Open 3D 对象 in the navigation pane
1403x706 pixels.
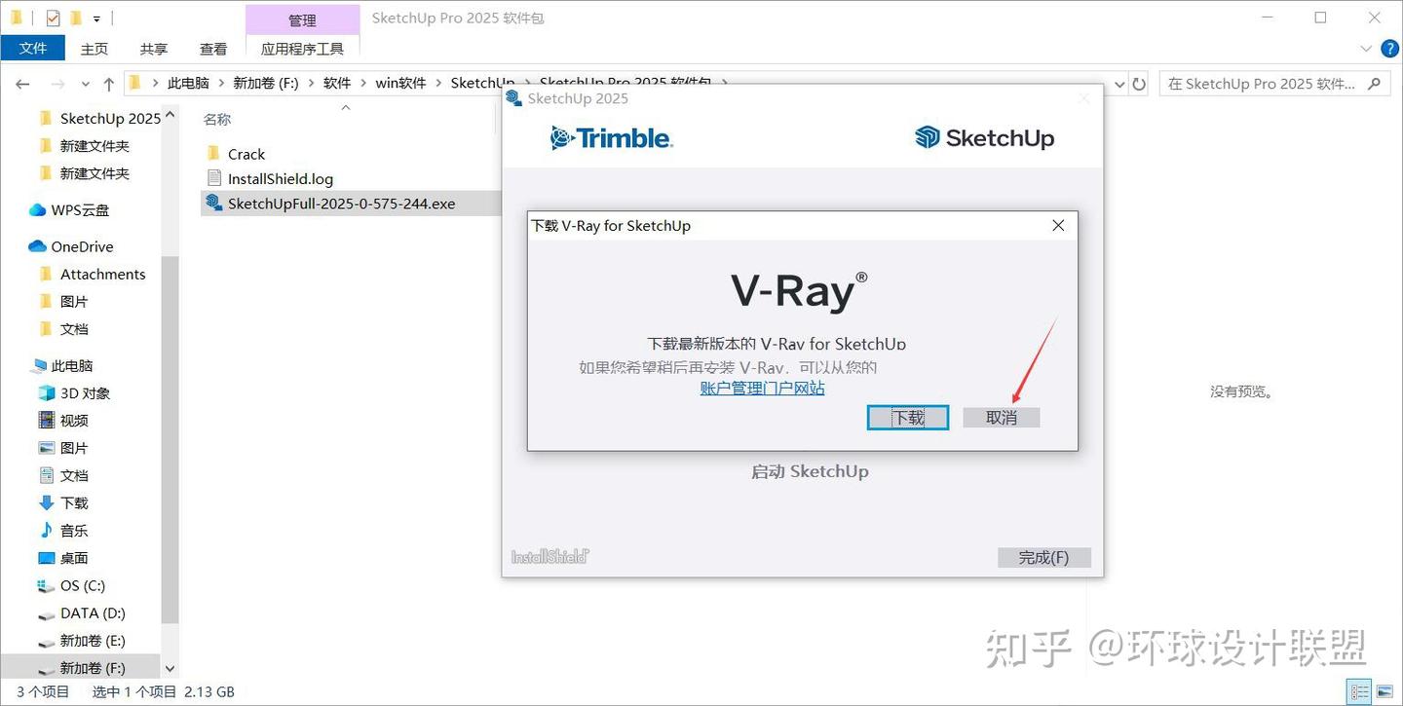[74, 393]
